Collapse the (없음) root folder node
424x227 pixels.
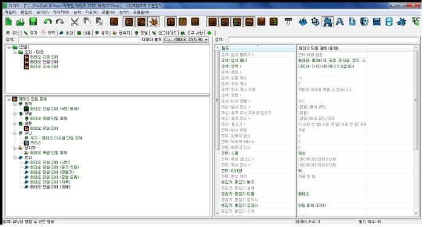pos(9,47)
